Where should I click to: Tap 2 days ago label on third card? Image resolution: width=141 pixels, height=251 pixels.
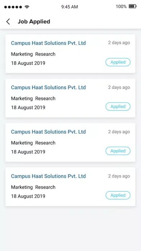pos(119,132)
